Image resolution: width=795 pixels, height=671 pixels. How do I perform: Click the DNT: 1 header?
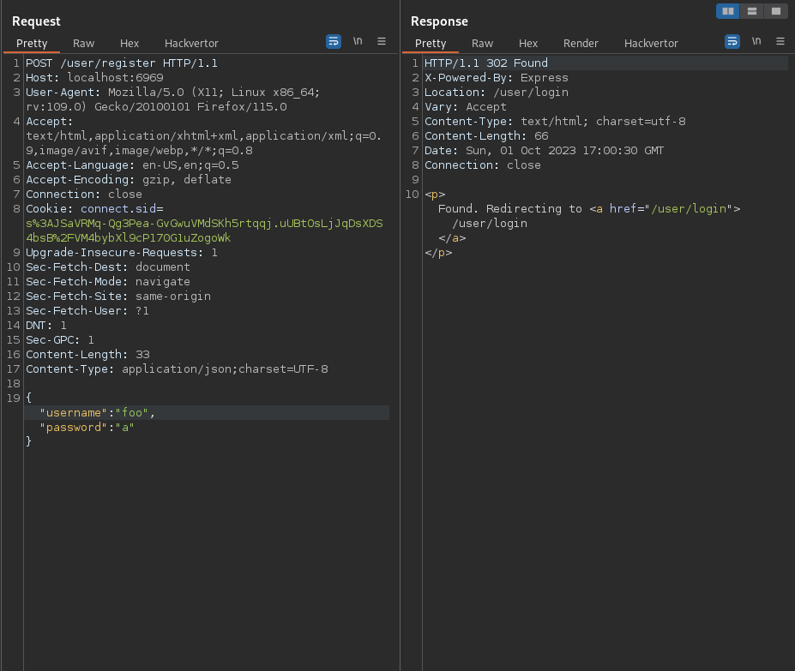point(46,326)
